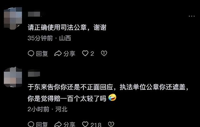Like the Hebei comment with 218 likes

85,124
